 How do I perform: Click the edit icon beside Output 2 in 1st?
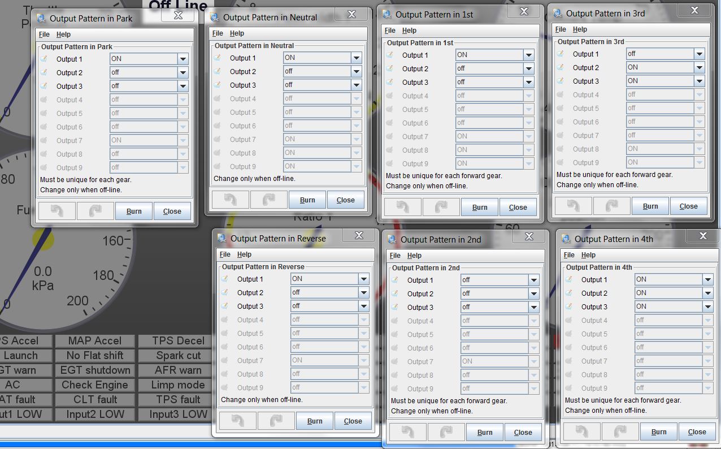[389, 68]
